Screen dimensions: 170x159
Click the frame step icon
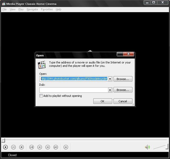(x=66, y=147)
